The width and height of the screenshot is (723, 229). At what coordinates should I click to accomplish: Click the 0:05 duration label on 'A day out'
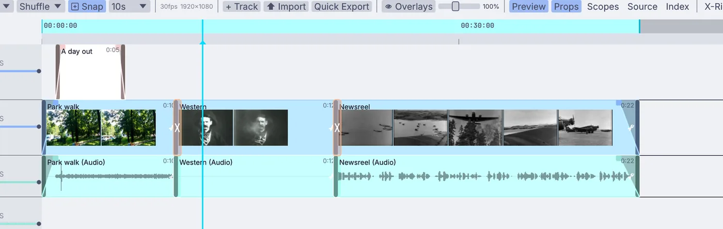point(113,50)
